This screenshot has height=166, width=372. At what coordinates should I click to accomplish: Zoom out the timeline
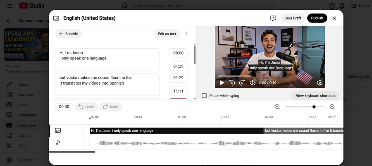point(277,107)
